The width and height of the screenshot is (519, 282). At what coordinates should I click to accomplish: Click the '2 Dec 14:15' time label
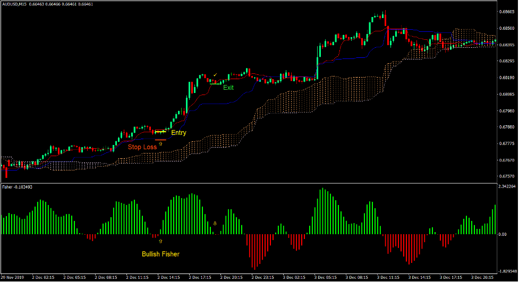[x=168, y=277]
